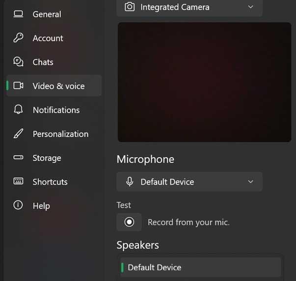Click the Notifications bell icon
This screenshot has height=281, width=296.
coord(18,110)
